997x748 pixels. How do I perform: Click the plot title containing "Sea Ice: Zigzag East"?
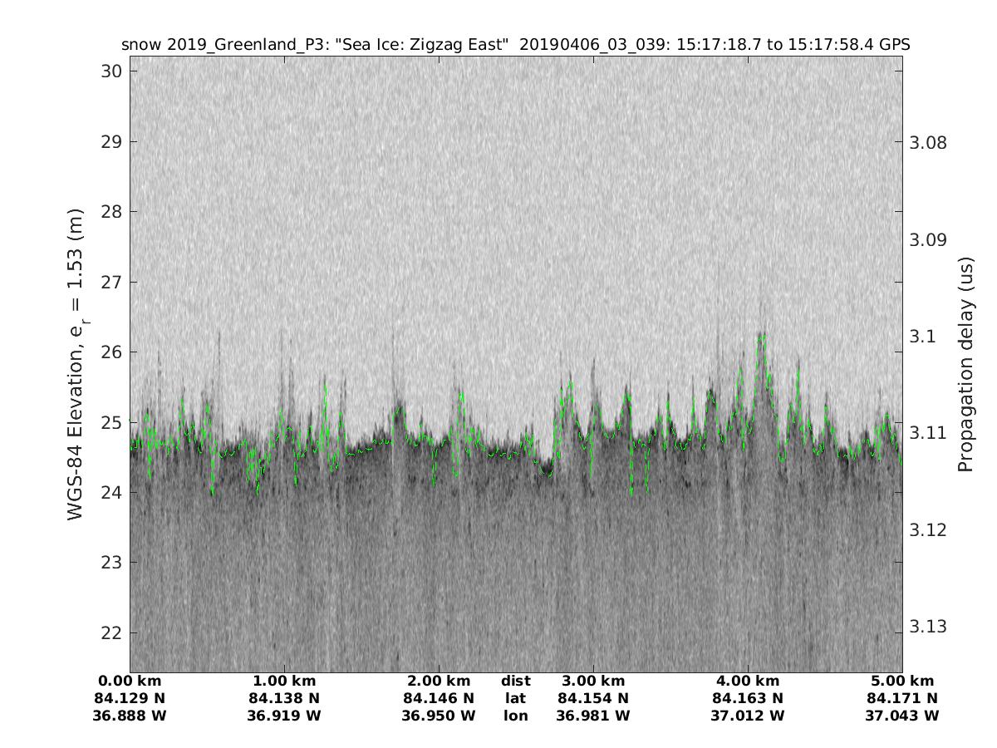(515, 45)
